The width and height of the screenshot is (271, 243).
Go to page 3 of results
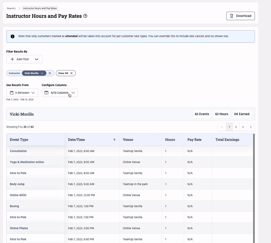[243, 127]
